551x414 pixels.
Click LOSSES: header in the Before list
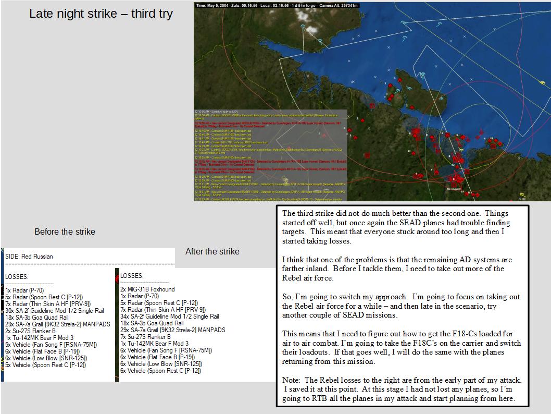pyautogui.click(x=17, y=277)
